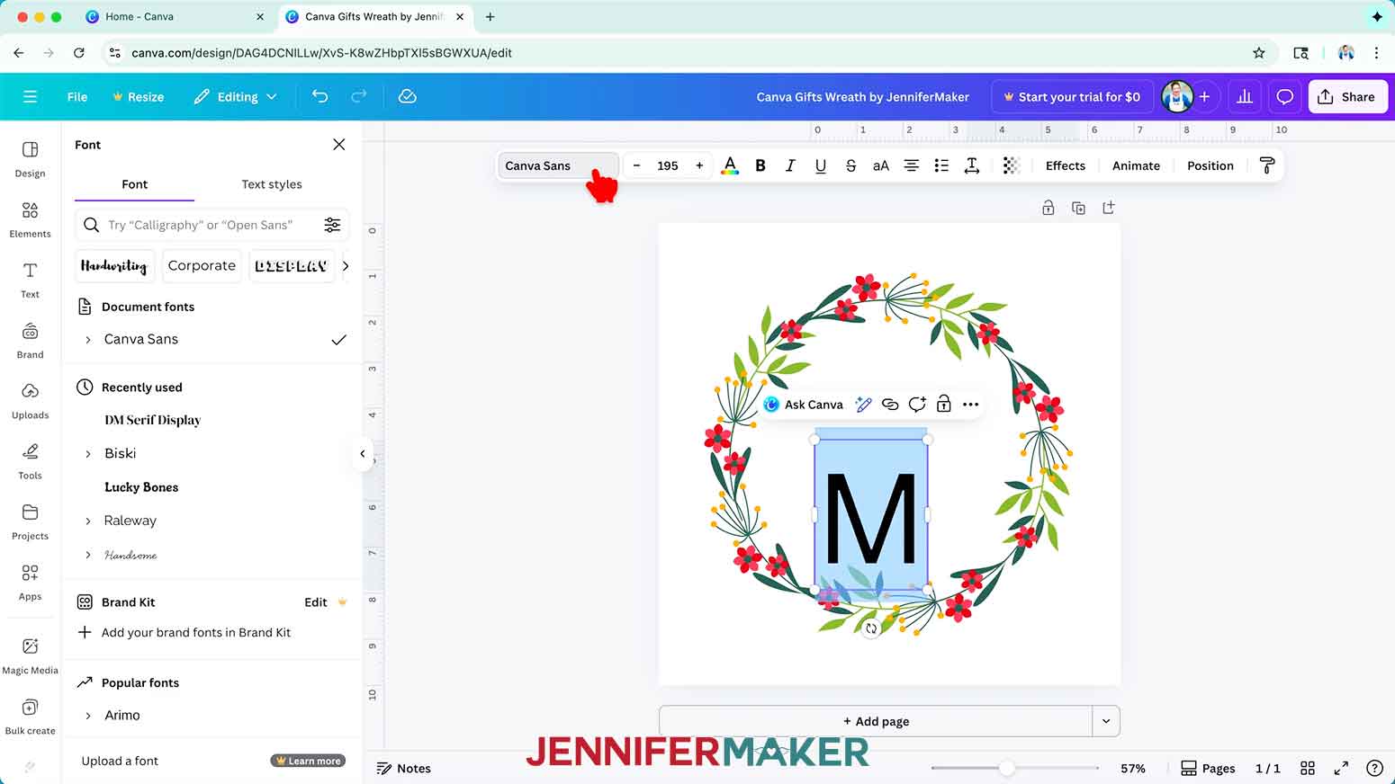This screenshot has height=784, width=1395.
Task: Click Upload a font
Action: 120,761
